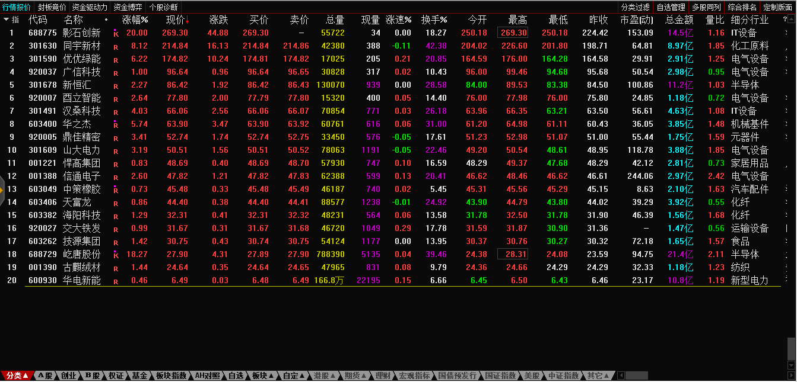Image resolution: width=797 pixels, height=382 pixels.
Task: Click the 166.8万 volume cell
Action: point(329,280)
